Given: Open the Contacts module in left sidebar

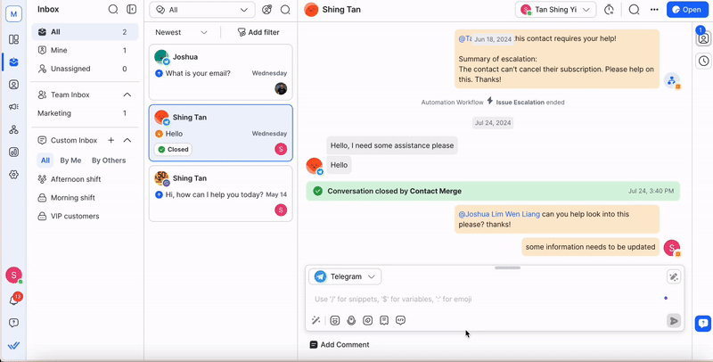Looking at the screenshot, I should click(x=13, y=85).
